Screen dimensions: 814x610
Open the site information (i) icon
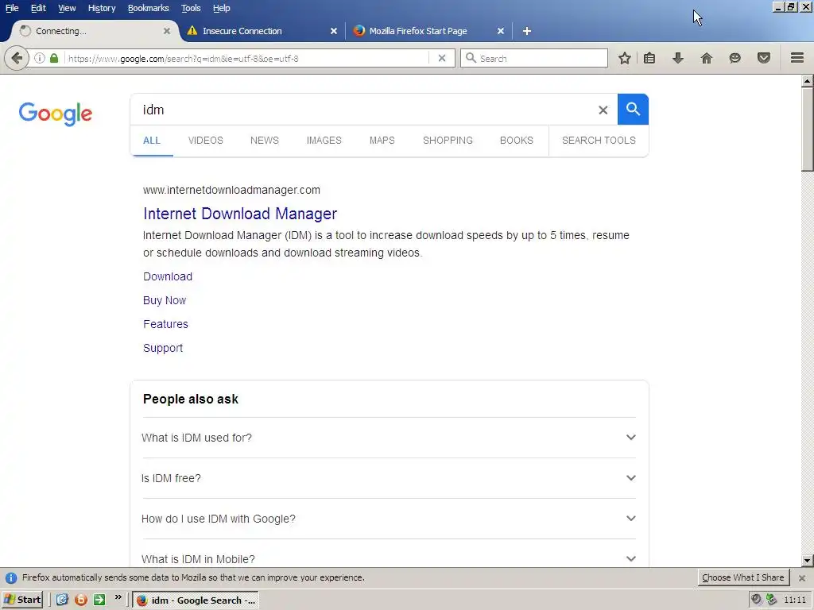(x=40, y=58)
